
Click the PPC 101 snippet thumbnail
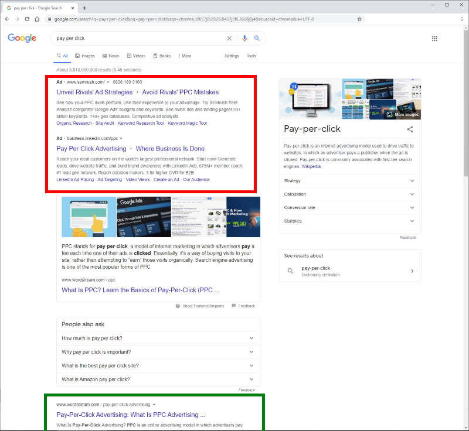click(243, 217)
